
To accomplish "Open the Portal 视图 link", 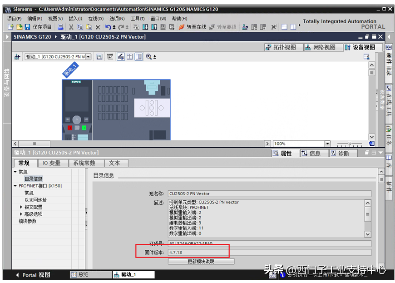I will click(33, 275).
